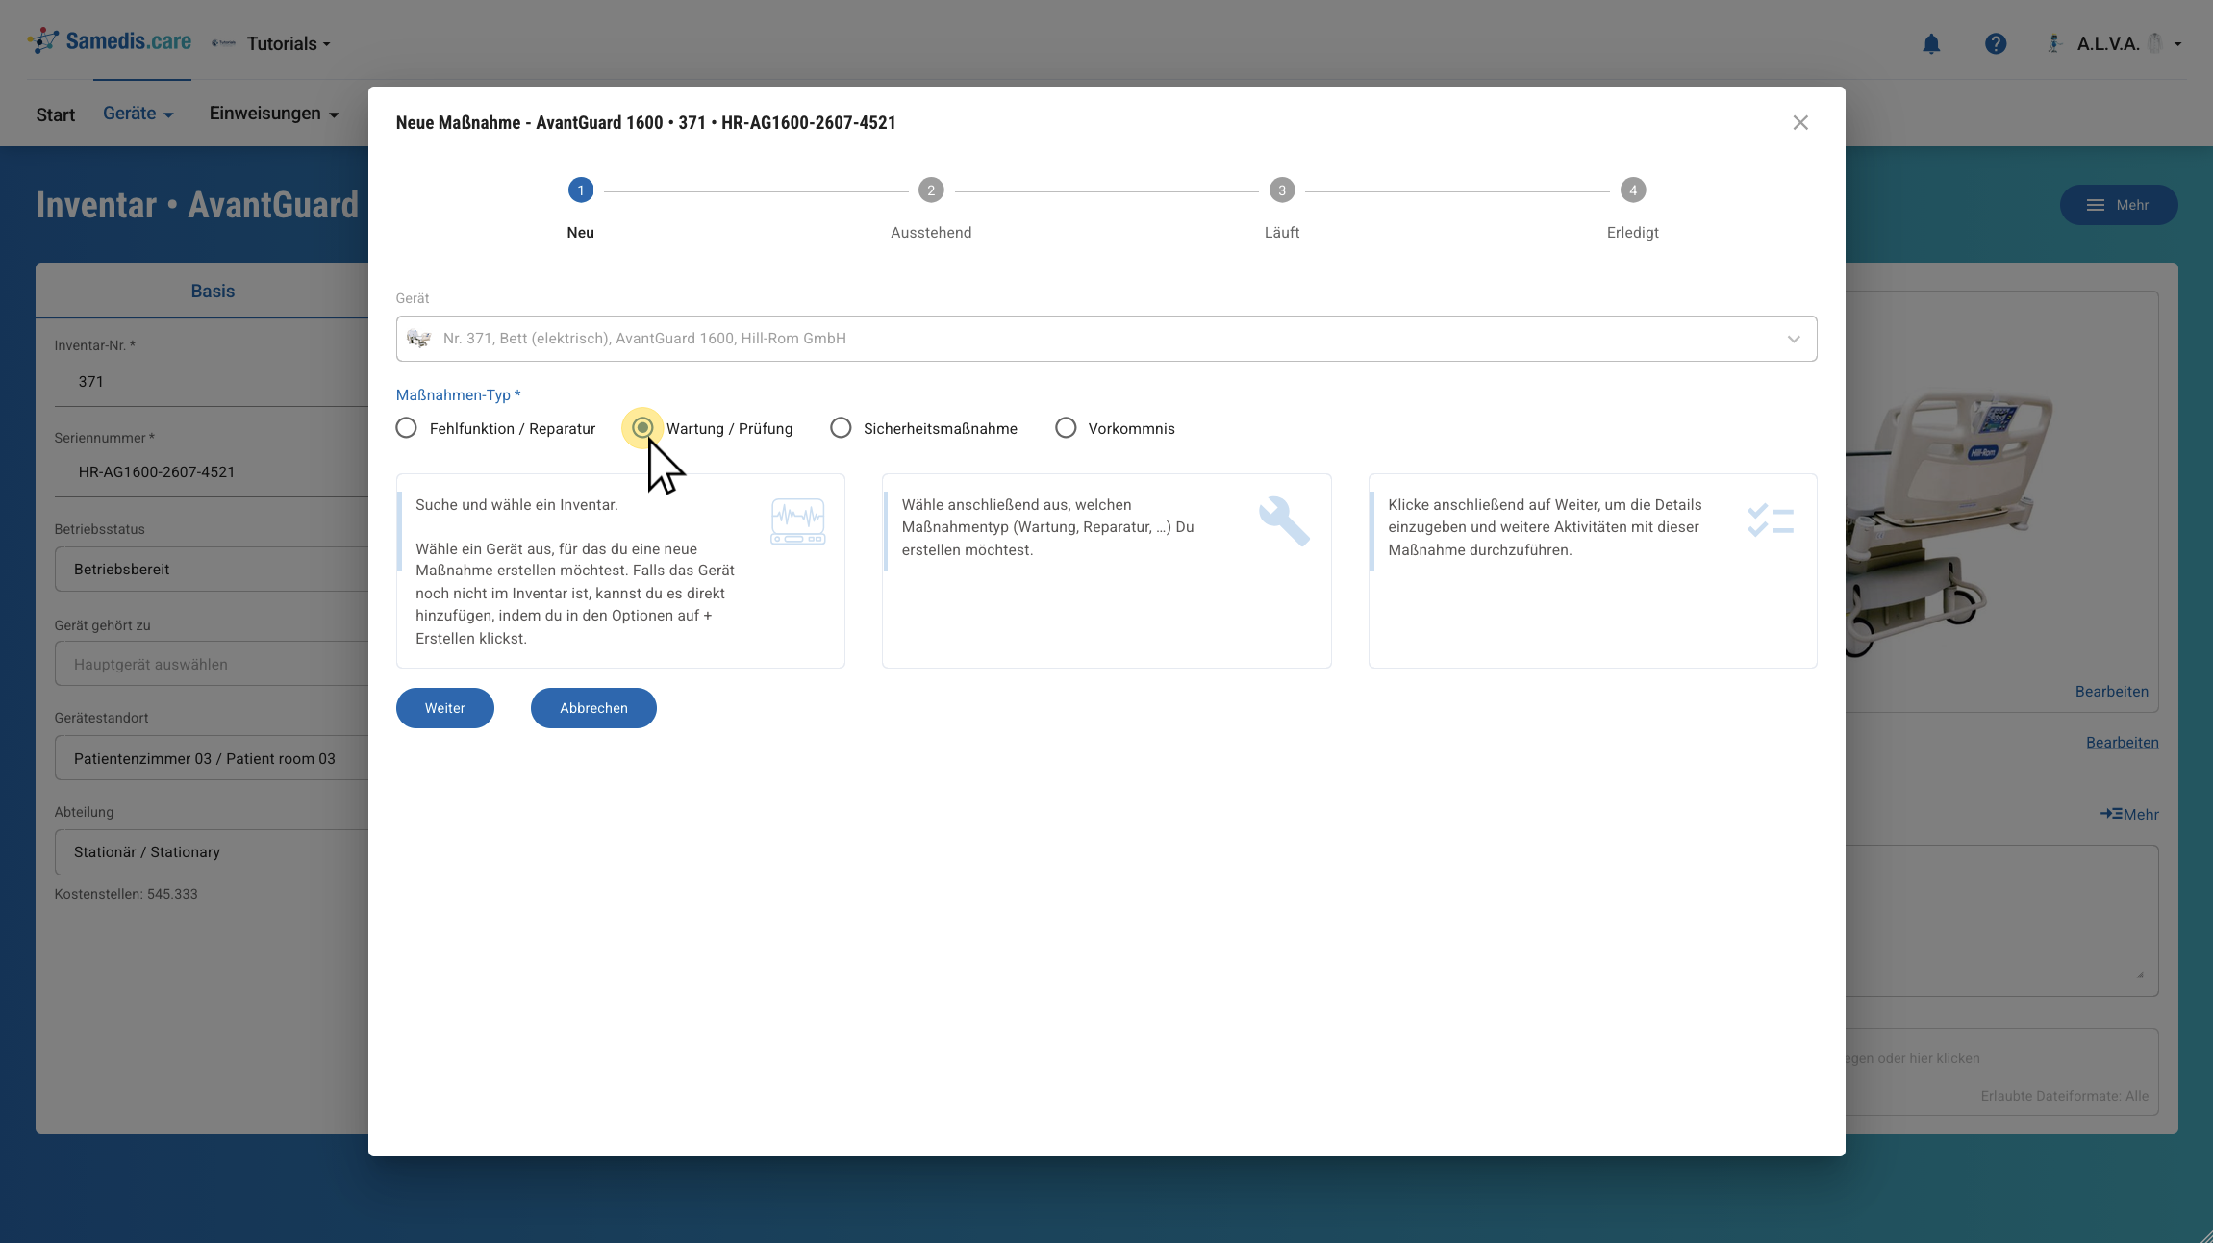The height and width of the screenshot is (1243, 2213).
Task: Click the monitor device illustration icon
Action: tap(798, 520)
